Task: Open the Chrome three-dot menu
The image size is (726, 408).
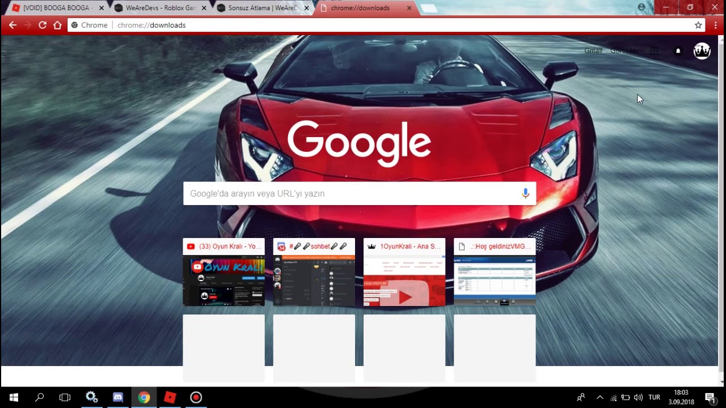Action: pos(715,25)
